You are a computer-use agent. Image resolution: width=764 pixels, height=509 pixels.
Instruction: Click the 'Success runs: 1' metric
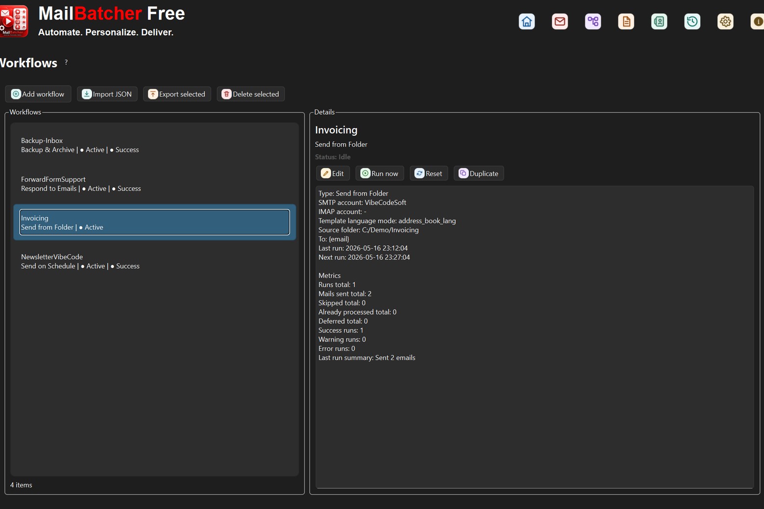(x=341, y=331)
